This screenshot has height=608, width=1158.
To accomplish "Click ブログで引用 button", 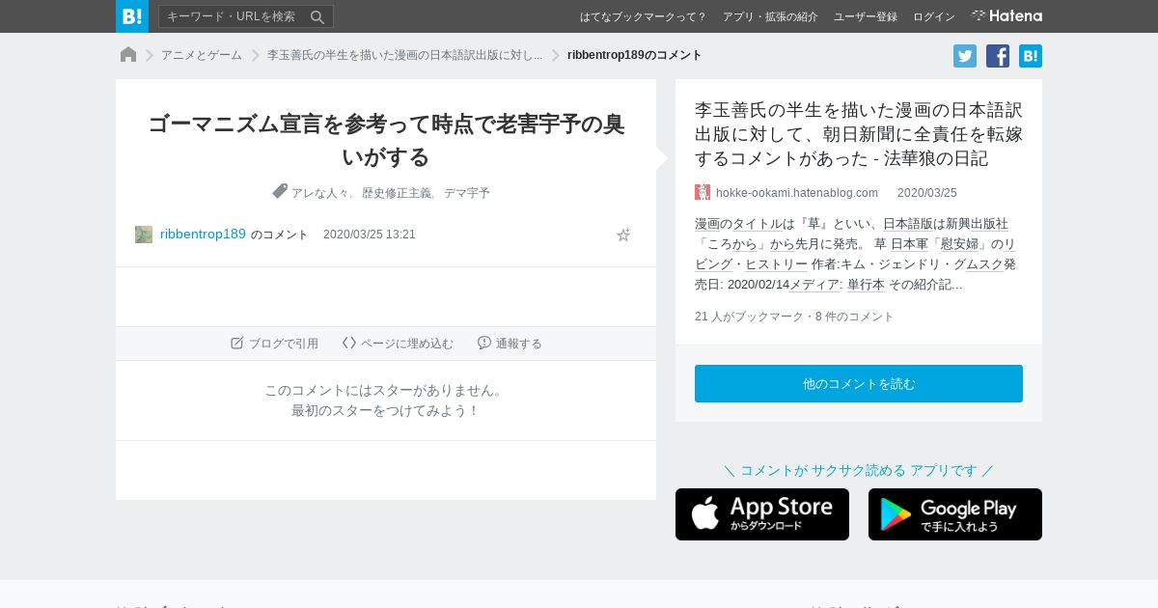I will [x=274, y=344].
